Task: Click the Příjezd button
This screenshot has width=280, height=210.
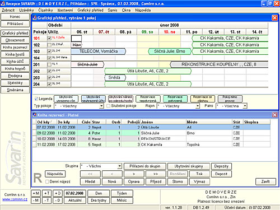Action: [x=156, y=181]
